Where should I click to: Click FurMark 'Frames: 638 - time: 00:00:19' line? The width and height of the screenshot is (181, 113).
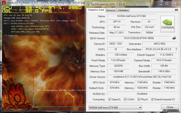pos(16,18)
